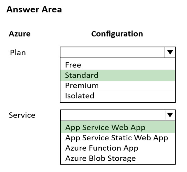The width and height of the screenshot is (187, 172).
Task: Click the Plan row label
Action: point(18,52)
